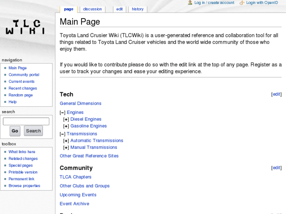Viewport: 286px width, 214px height.
Task: Open the Gasoline Engines link
Action: 89,126
